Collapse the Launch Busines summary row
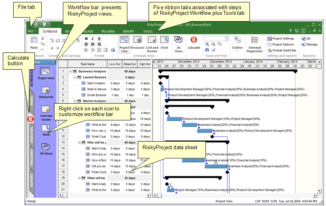 pyautogui.click(x=75, y=77)
